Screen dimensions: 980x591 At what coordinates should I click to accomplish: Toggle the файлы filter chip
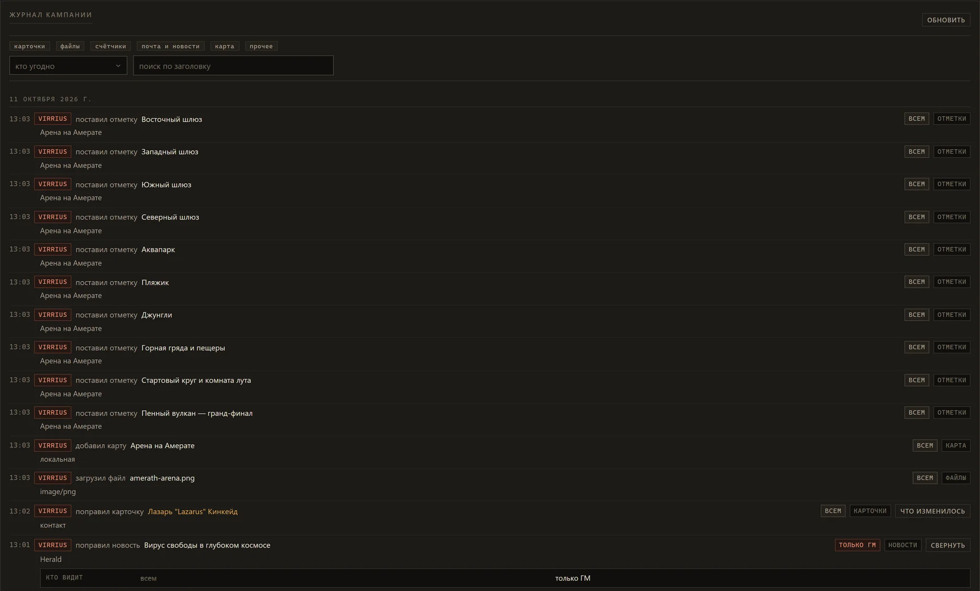tap(70, 46)
